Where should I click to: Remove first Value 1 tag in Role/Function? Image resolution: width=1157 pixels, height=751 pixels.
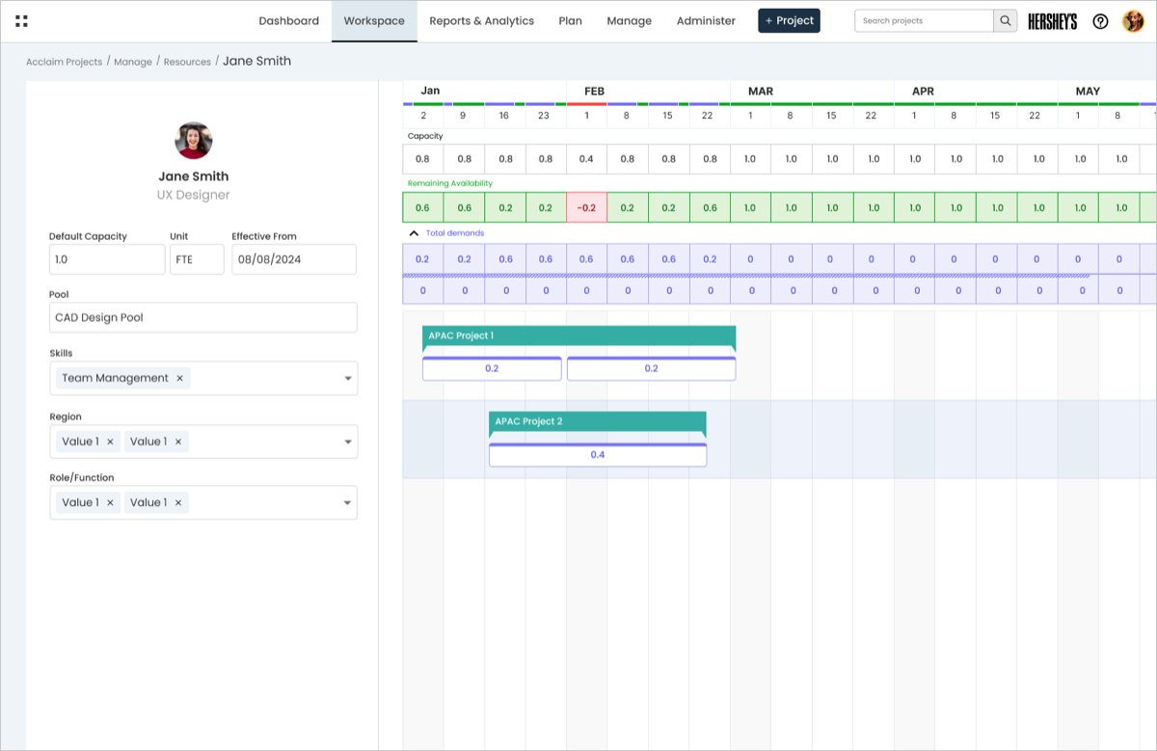point(110,503)
